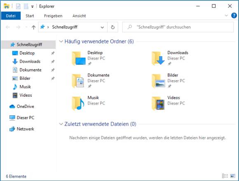The image size is (239, 181).
Task: Click the search magnifier icon
Action: pos(130,27)
